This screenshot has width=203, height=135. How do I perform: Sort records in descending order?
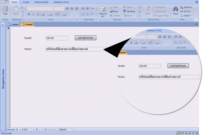click(140, 11)
